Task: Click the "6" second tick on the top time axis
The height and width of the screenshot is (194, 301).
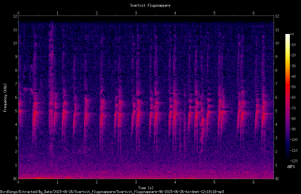Action: (x=253, y=13)
